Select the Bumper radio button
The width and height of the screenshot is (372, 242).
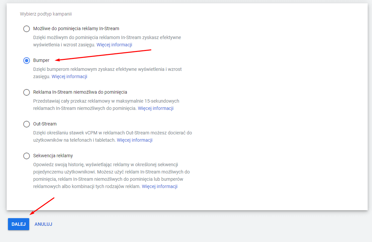pos(27,61)
